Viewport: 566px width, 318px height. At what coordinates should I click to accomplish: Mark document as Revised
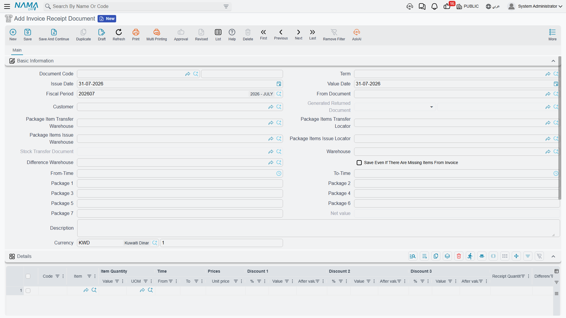[201, 35]
